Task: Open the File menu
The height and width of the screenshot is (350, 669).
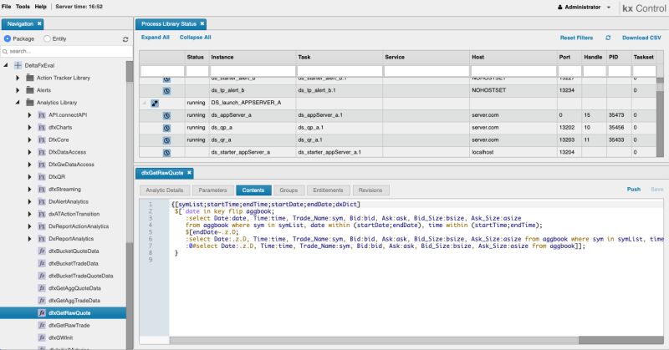Action: [x=7, y=7]
